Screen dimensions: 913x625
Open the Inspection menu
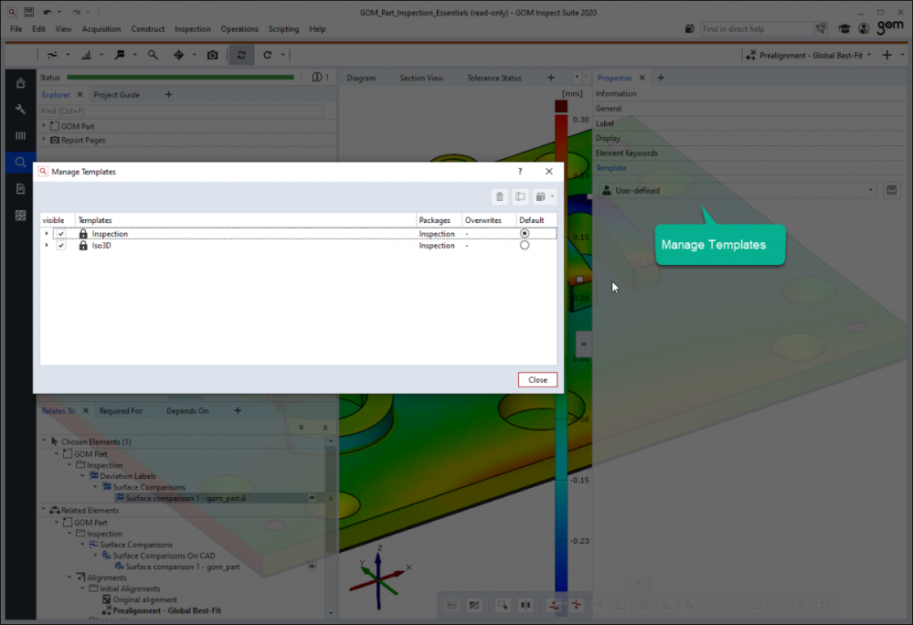pos(192,29)
